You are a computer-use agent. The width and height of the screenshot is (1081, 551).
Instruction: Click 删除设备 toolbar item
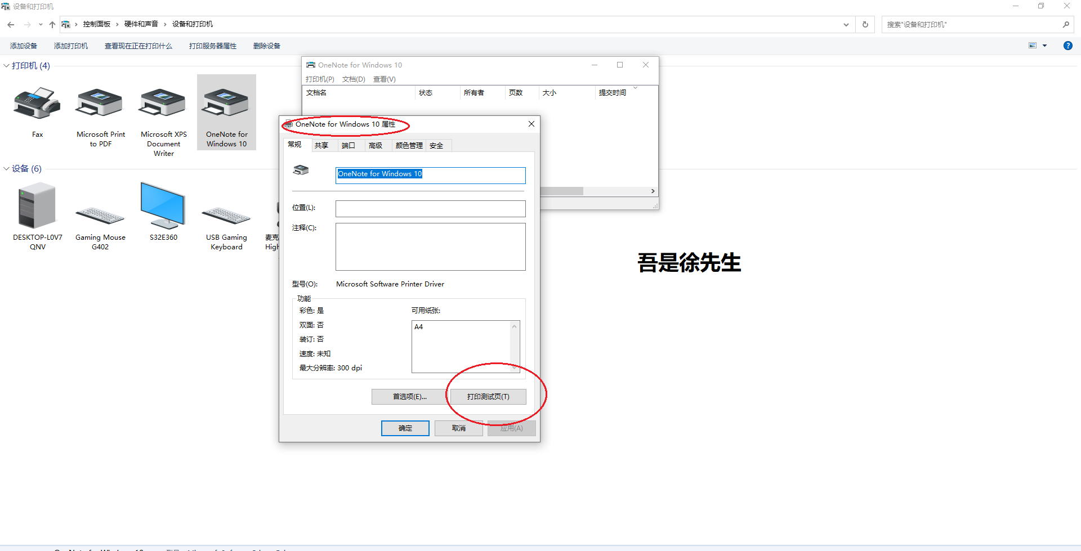[x=267, y=46]
